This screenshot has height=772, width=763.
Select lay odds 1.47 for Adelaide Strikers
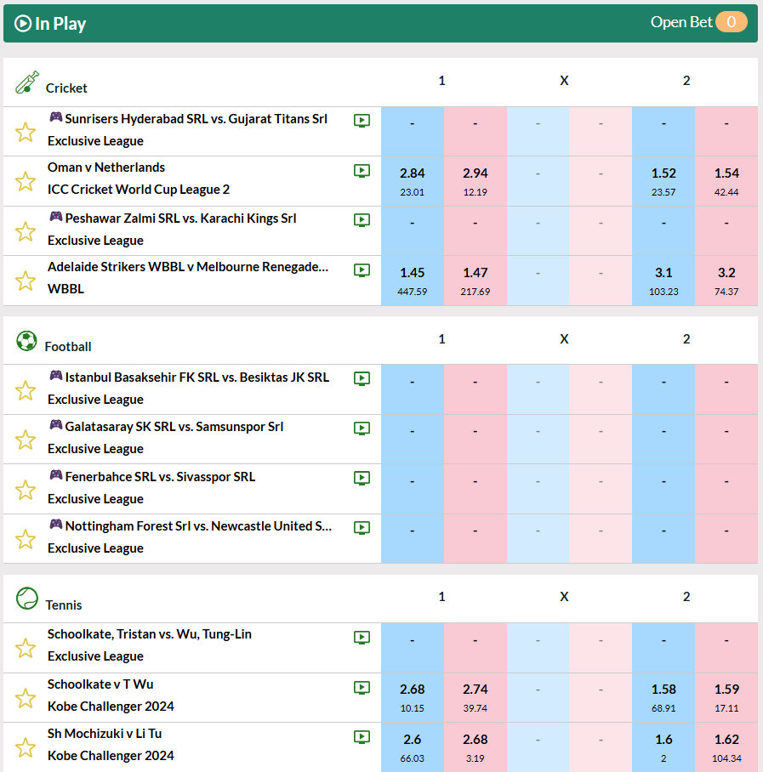pos(475,280)
